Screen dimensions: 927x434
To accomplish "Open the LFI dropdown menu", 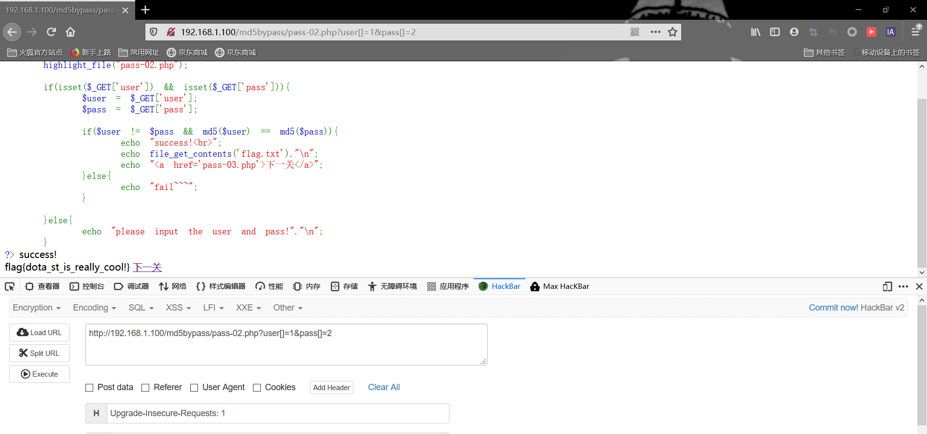I will 213,308.
